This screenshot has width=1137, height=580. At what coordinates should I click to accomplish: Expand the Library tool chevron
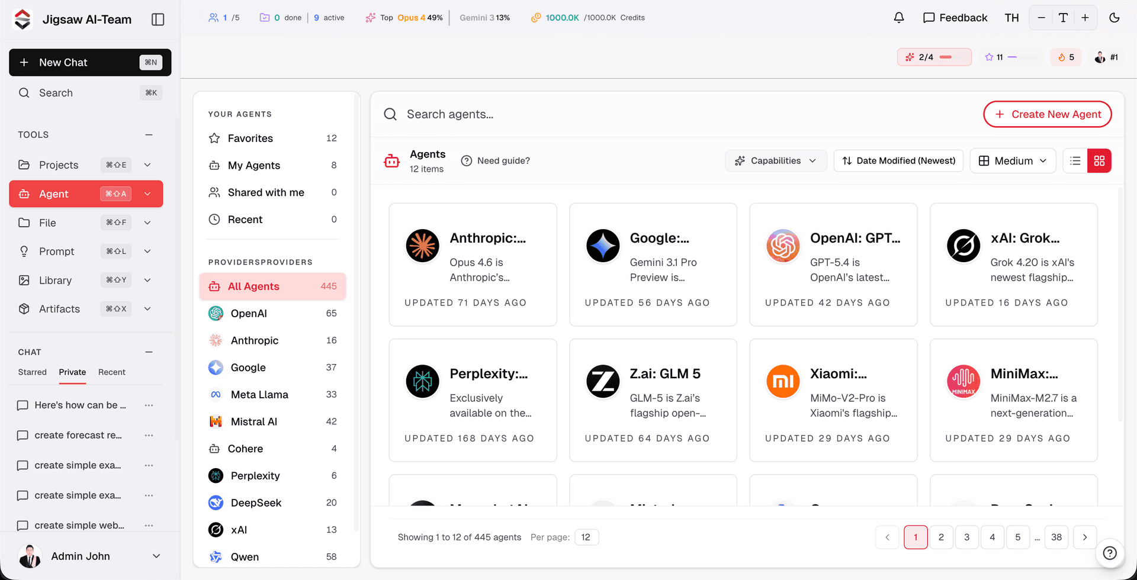[147, 280]
